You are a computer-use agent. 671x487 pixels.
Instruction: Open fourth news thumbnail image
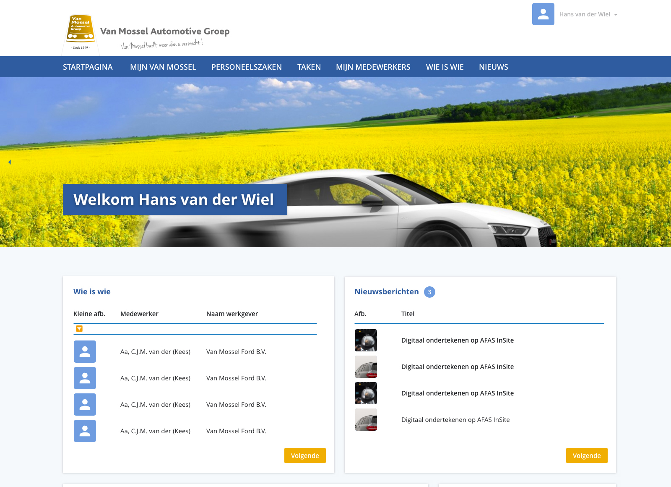(x=366, y=419)
